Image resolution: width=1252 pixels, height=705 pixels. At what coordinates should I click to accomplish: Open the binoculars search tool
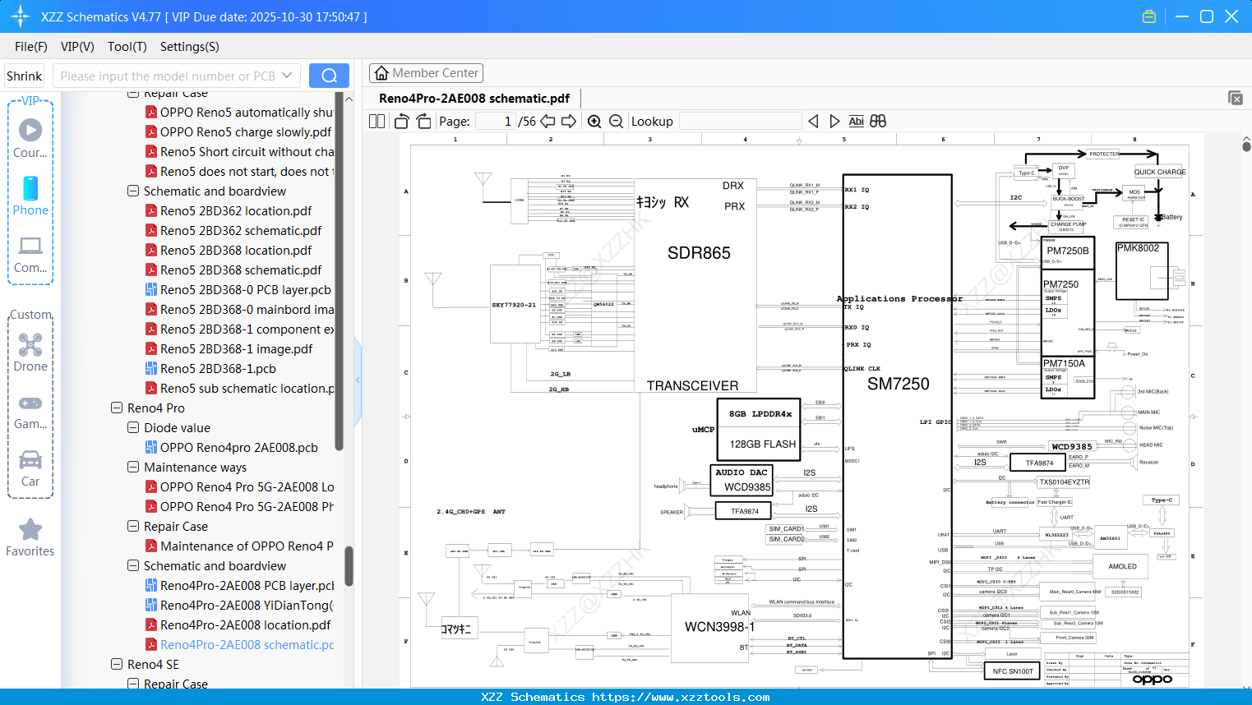click(x=877, y=121)
